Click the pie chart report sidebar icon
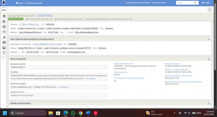 [4, 27]
